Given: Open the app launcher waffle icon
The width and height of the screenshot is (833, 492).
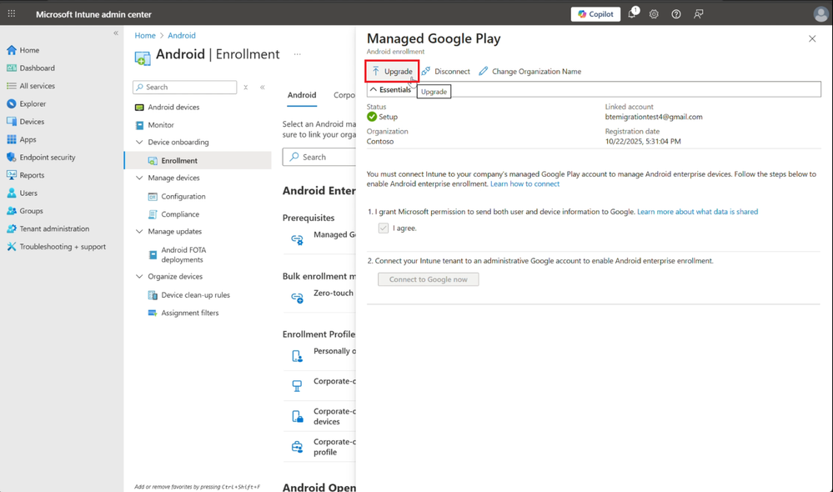Looking at the screenshot, I should [11, 14].
